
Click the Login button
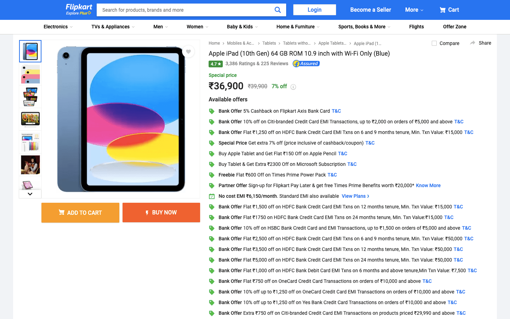(x=314, y=10)
